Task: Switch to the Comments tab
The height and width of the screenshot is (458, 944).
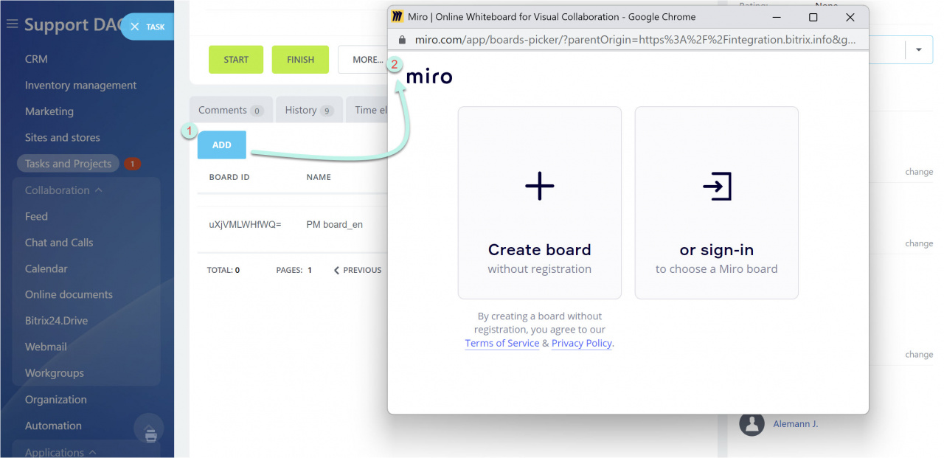Action: tap(231, 110)
